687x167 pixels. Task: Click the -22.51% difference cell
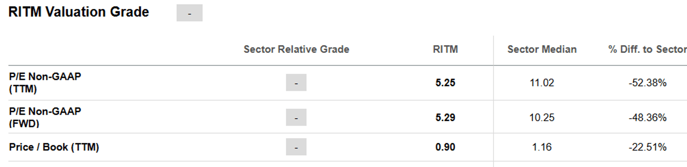647,147
